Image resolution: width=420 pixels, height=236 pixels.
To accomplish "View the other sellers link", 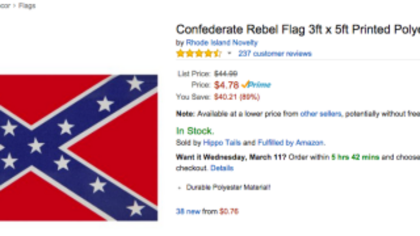I will click(321, 113).
